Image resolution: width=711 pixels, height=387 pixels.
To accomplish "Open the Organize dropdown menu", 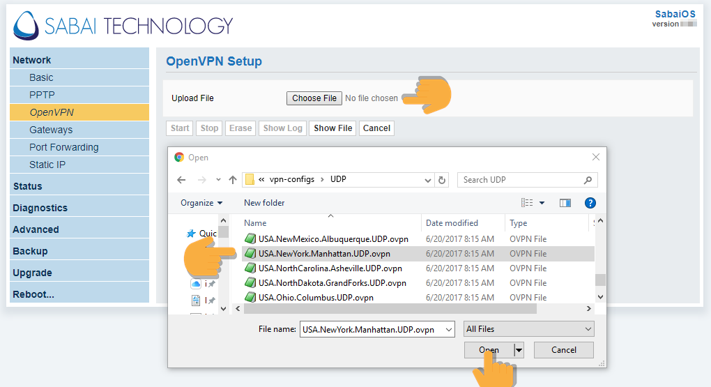I will pyautogui.click(x=201, y=203).
